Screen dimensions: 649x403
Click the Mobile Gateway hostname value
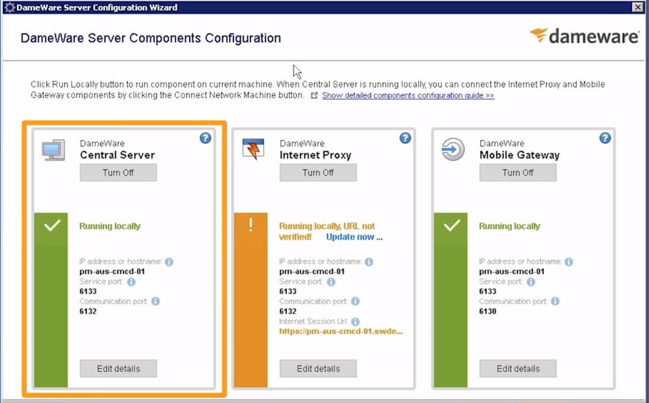pos(512,272)
